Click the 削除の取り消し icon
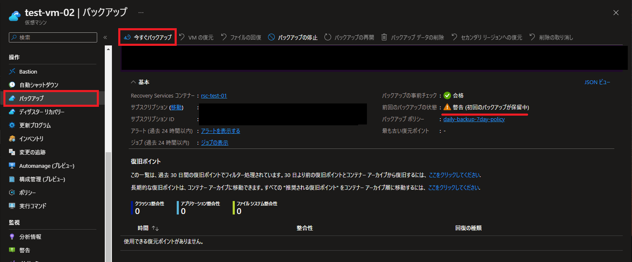The height and width of the screenshot is (262, 632). point(533,37)
